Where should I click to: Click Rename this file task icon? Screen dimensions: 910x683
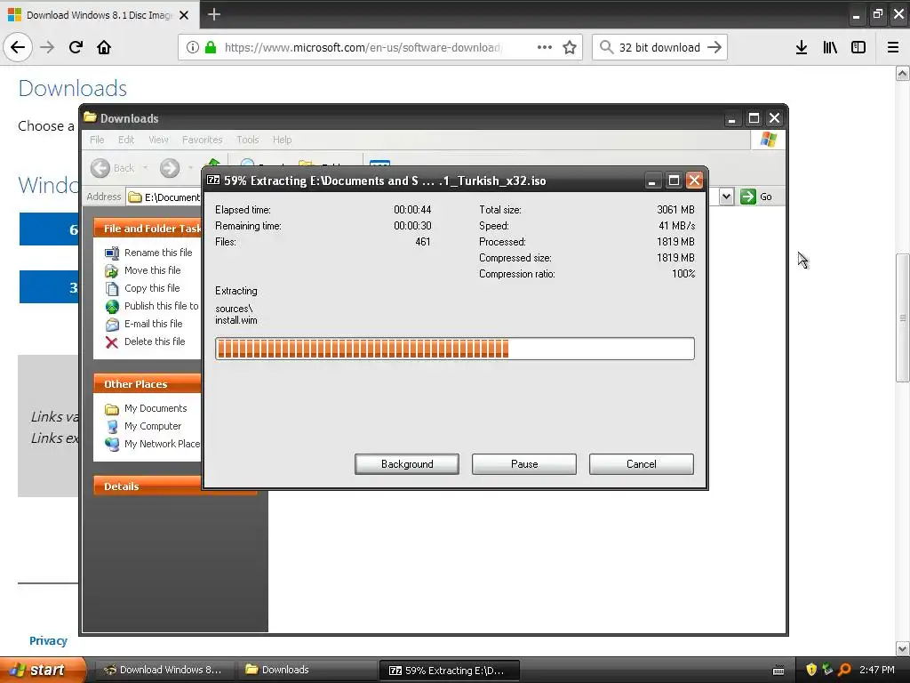[112, 253]
